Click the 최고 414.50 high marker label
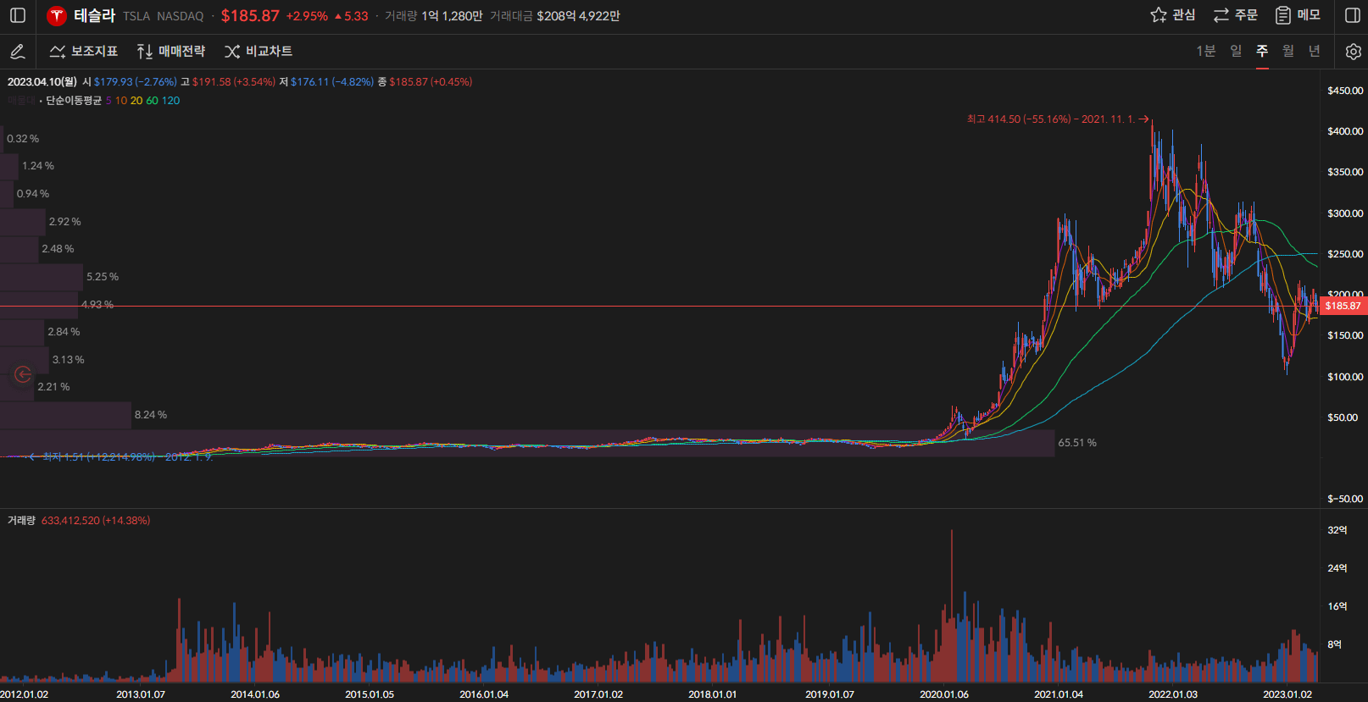This screenshot has width=1368, height=702. point(1057,119)
